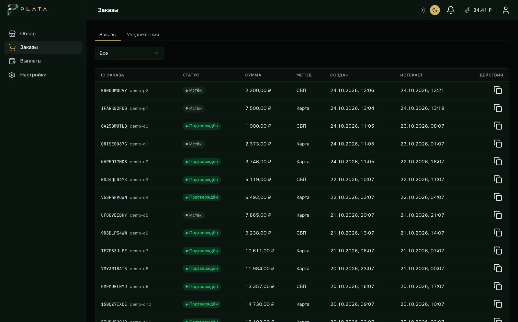Open Обзор in the sidebar
The height and width of the screenshot is (322, 518).
point(43,34)
